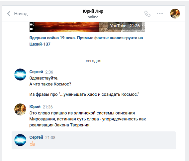Image resolution: width=189 pixels, height=161 pixels.
Task: Click the Юрий sender name link
Action: [x=35, y=107]
